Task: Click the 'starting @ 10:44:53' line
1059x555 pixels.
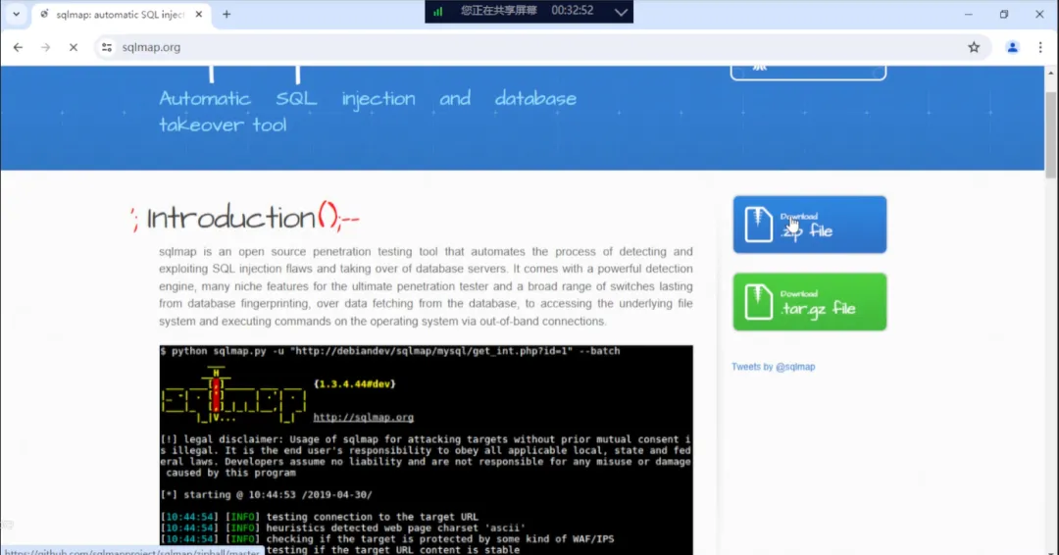Action: tap(266, 495)
